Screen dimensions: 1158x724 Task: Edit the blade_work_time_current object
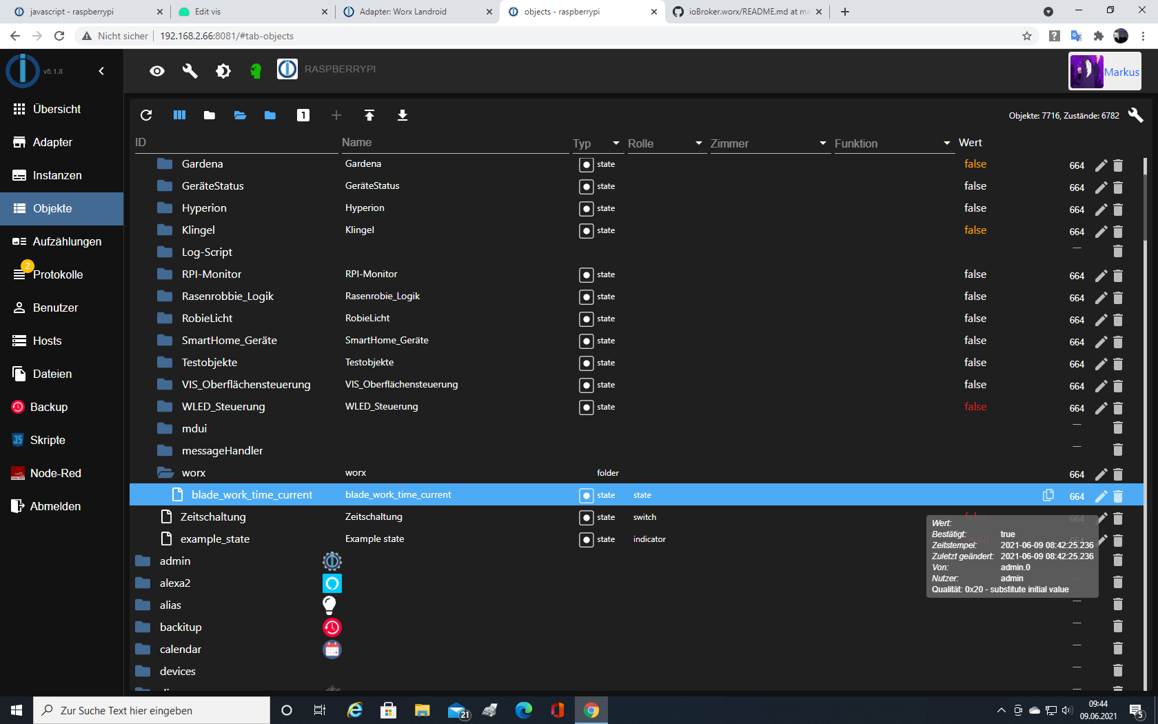1101,496
